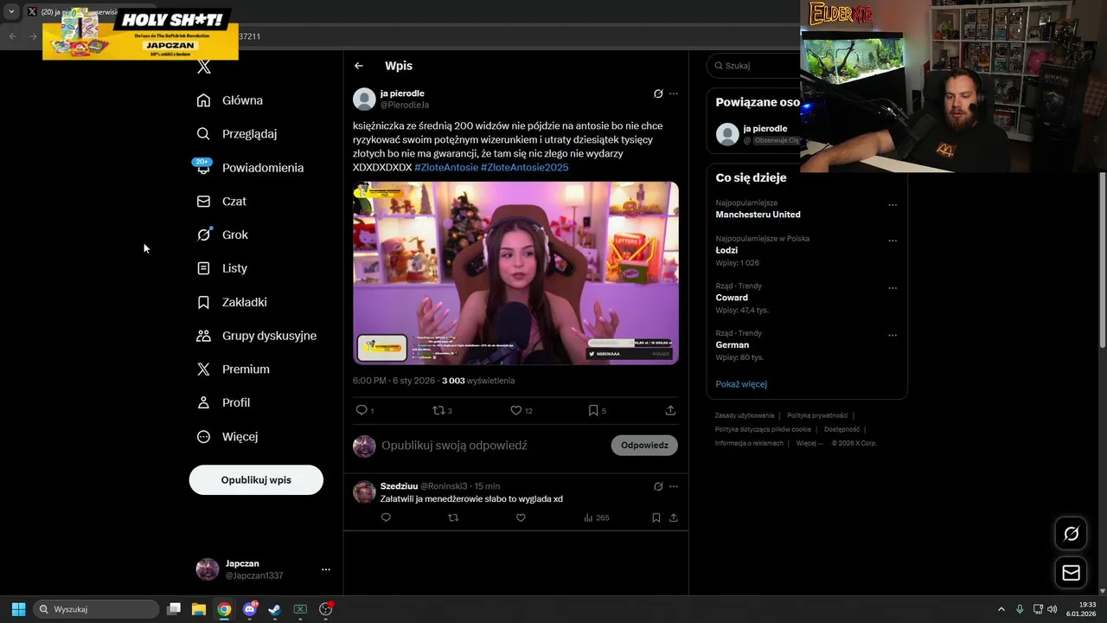Go to Główna home page
The width and height of the screenshot is (1107, 623).
230,100
